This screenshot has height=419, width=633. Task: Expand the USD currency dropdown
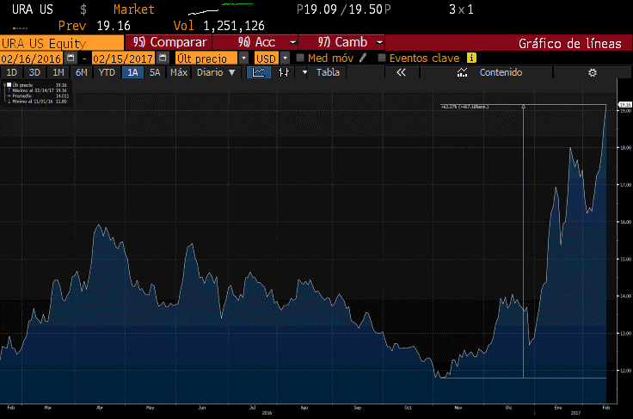285,59
